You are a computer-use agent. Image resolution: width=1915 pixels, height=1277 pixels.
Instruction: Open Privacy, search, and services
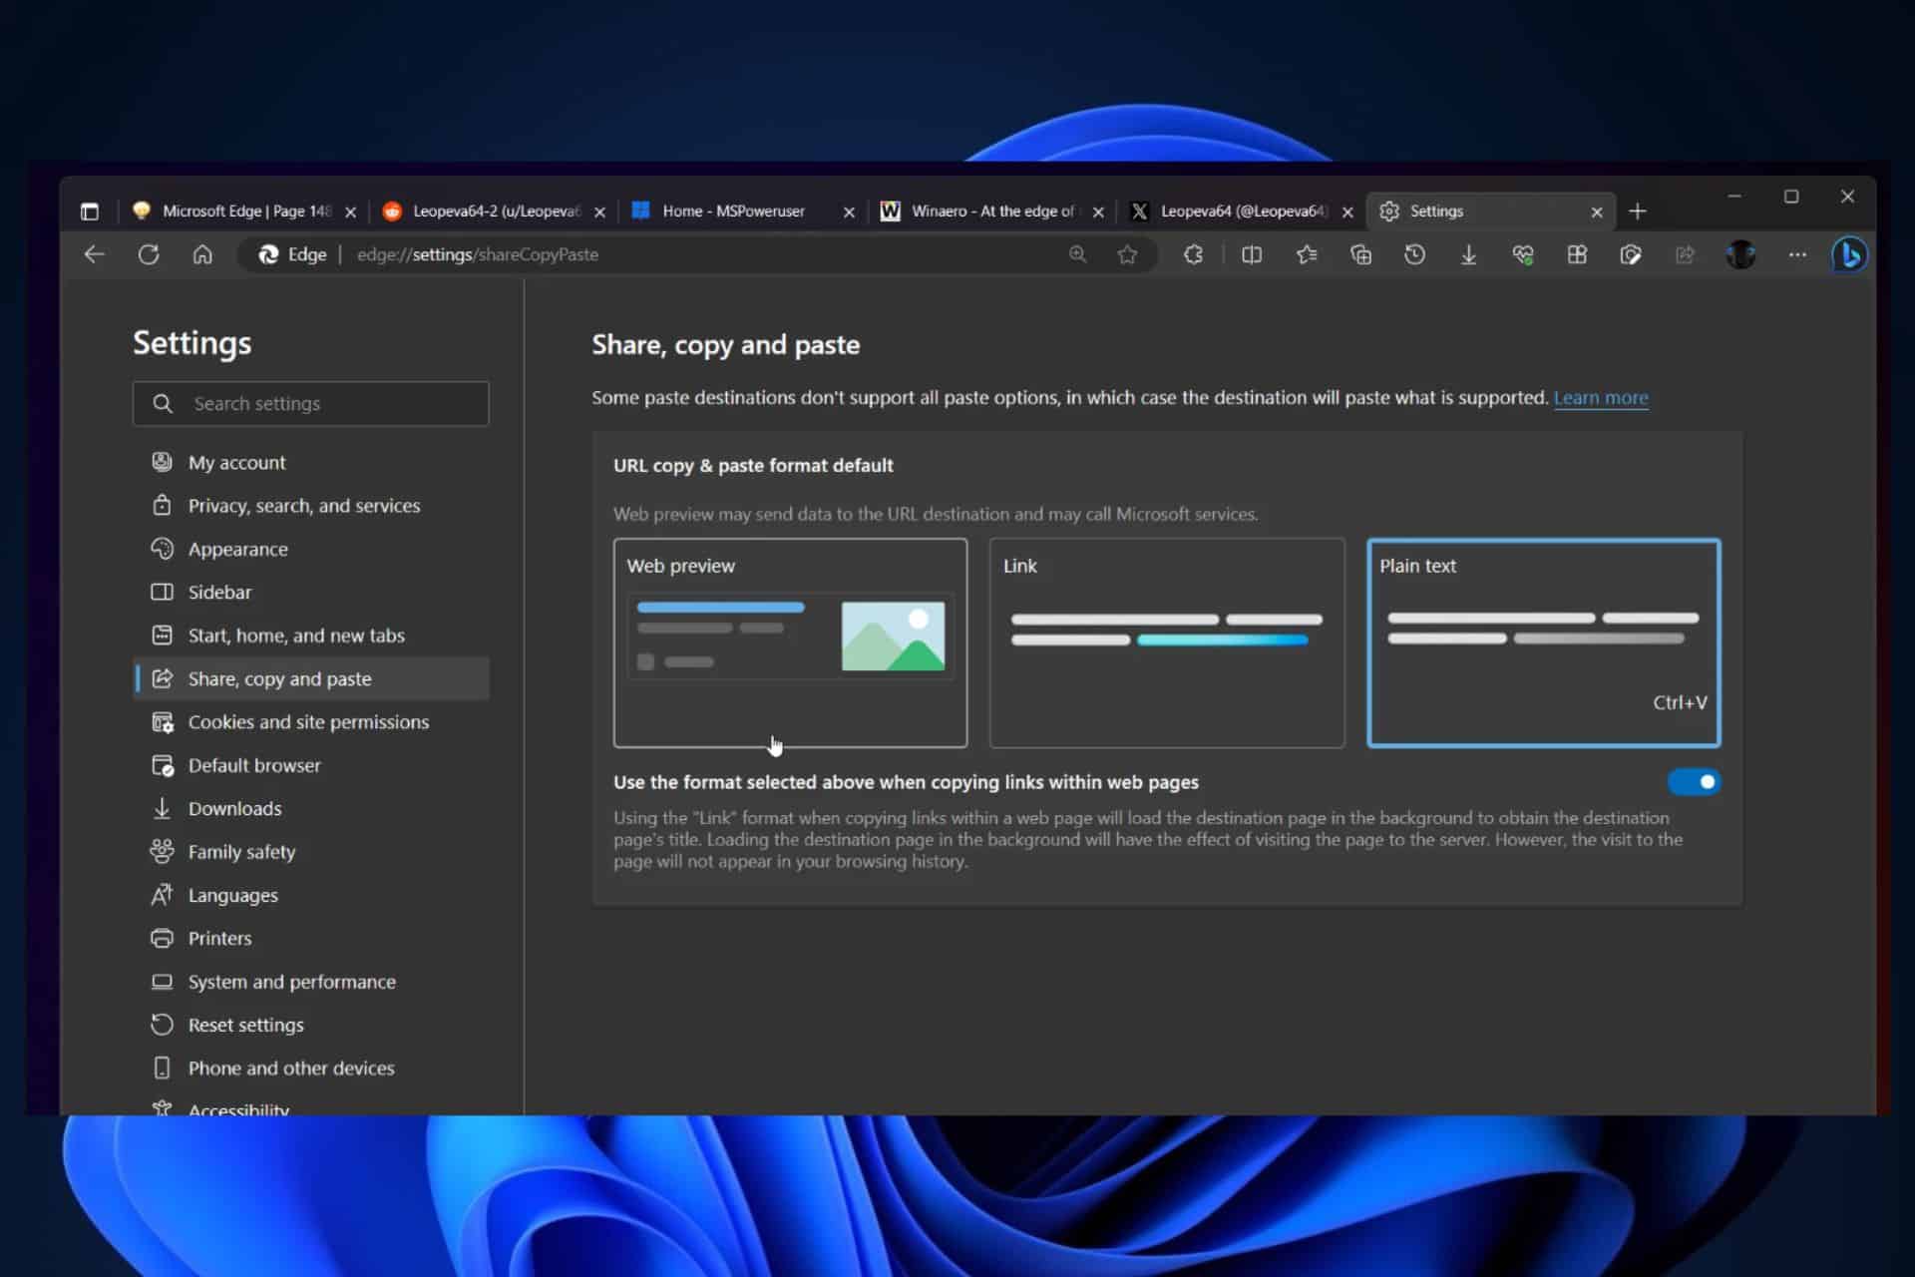(x=303, y=505)
